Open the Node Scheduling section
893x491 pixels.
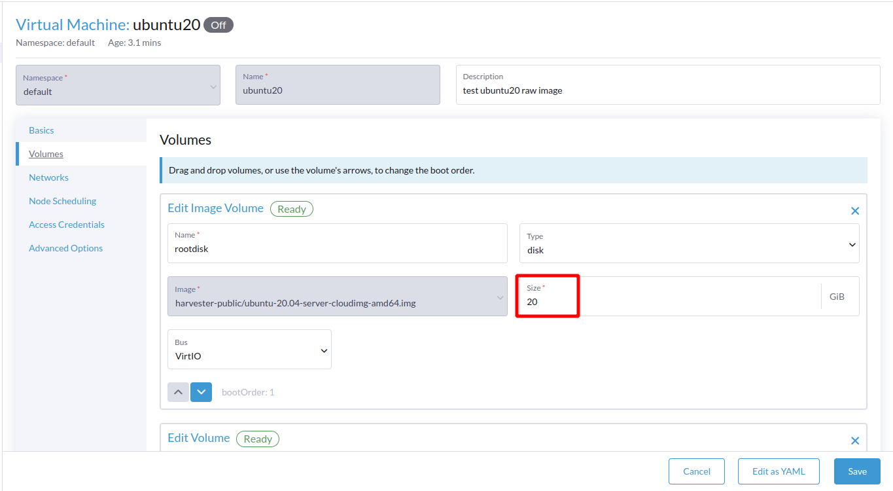(x=62, y=200)
